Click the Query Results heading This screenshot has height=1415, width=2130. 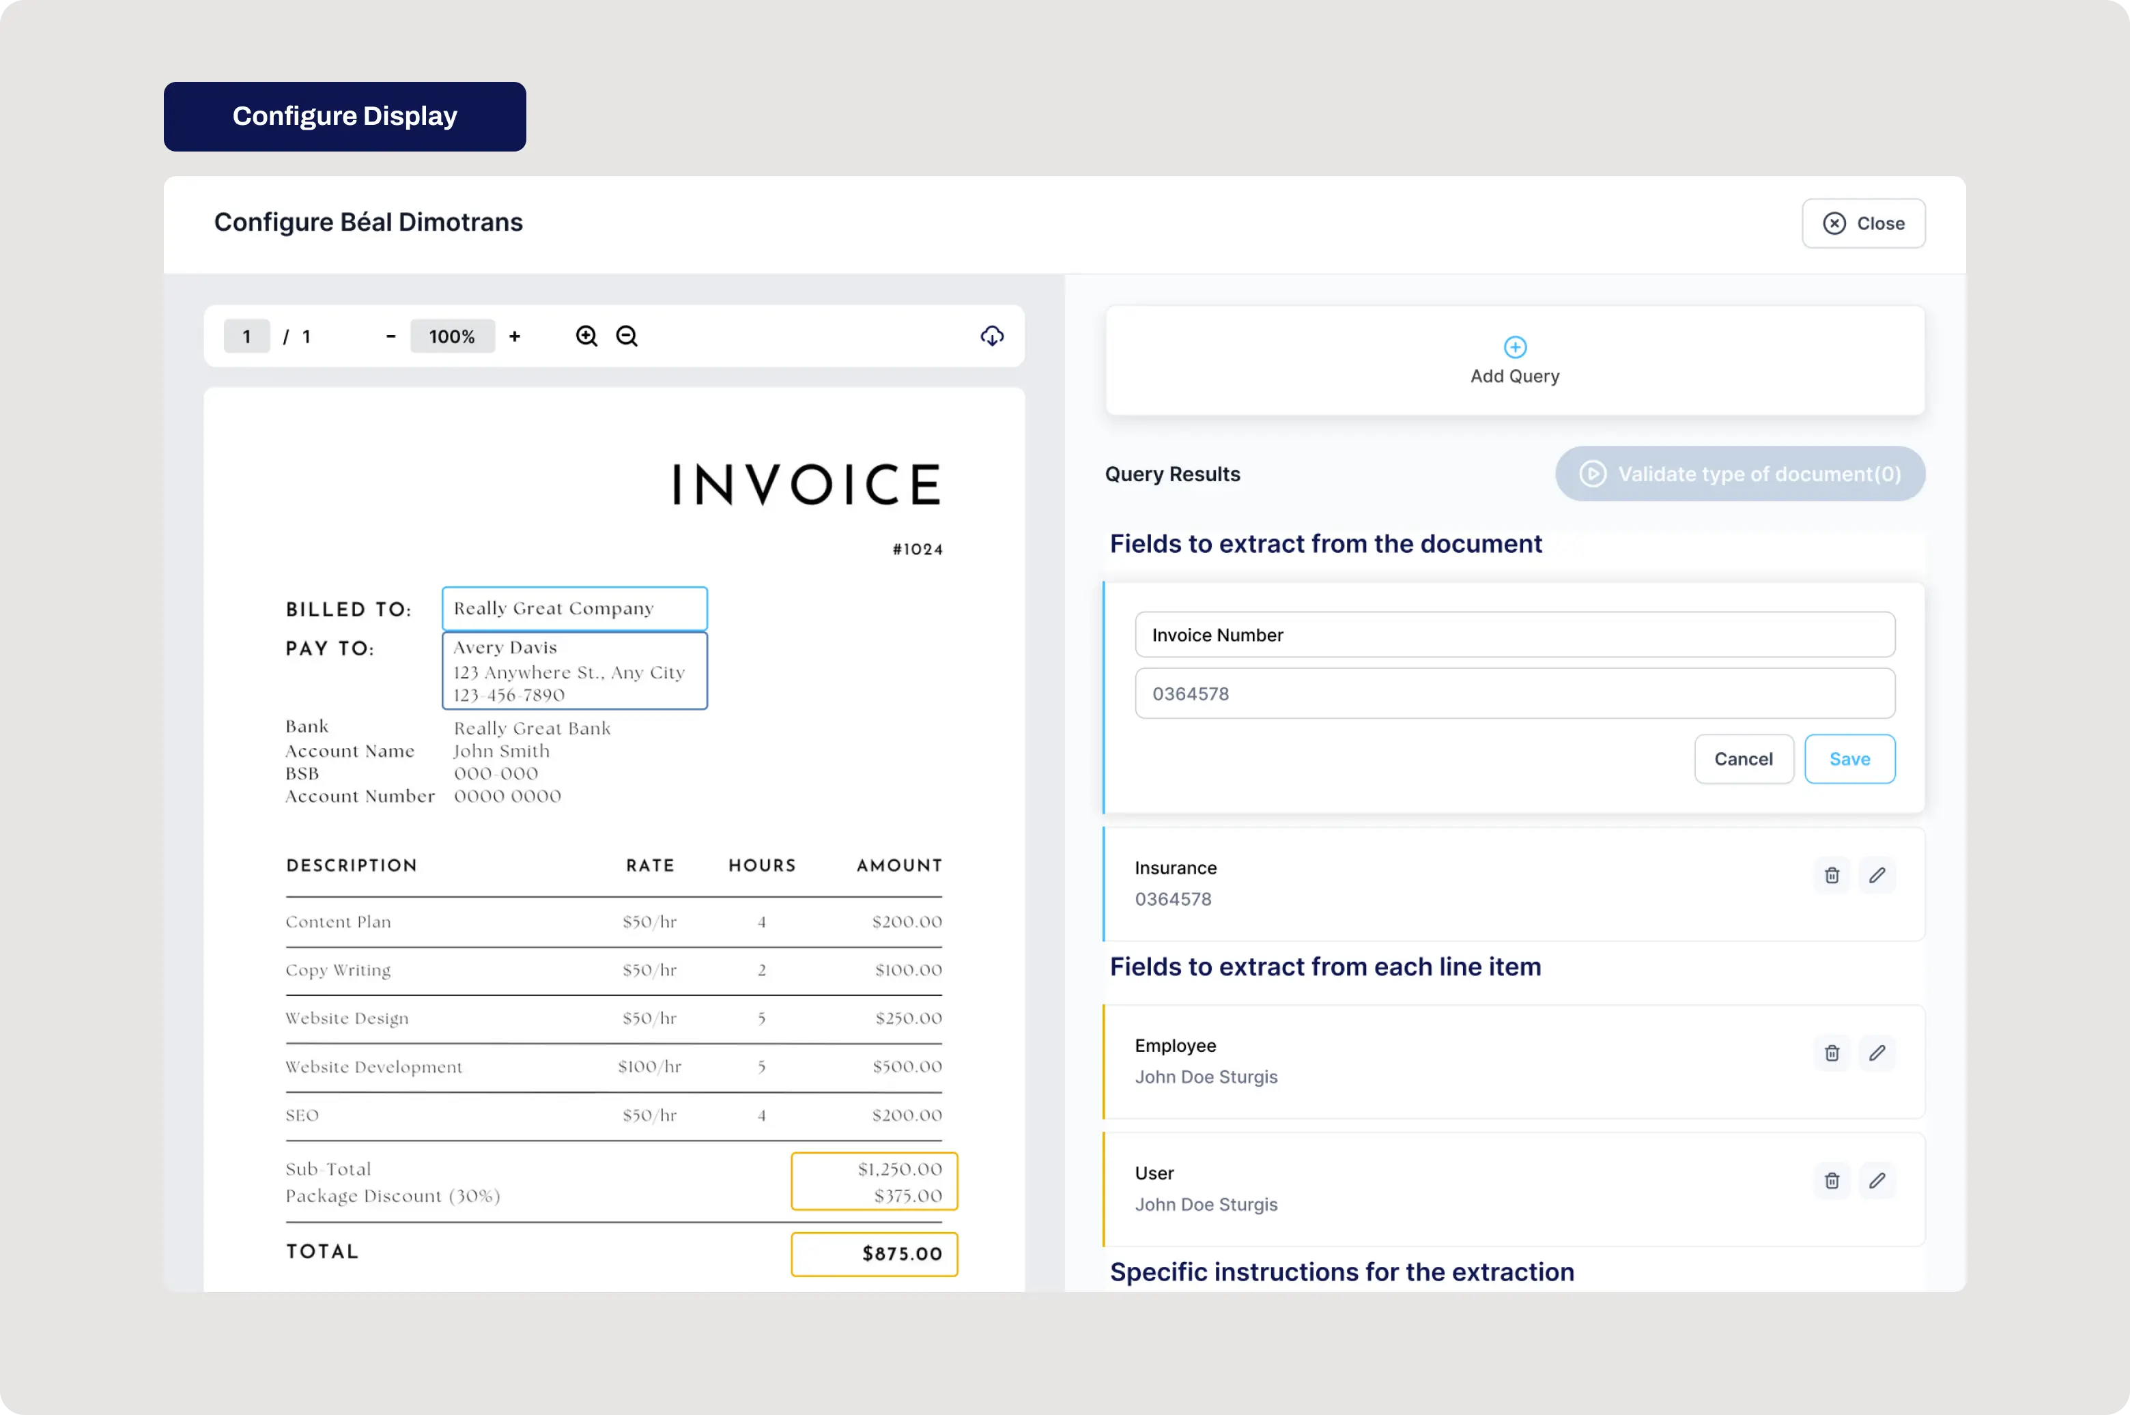click(x=1172, y=474)
